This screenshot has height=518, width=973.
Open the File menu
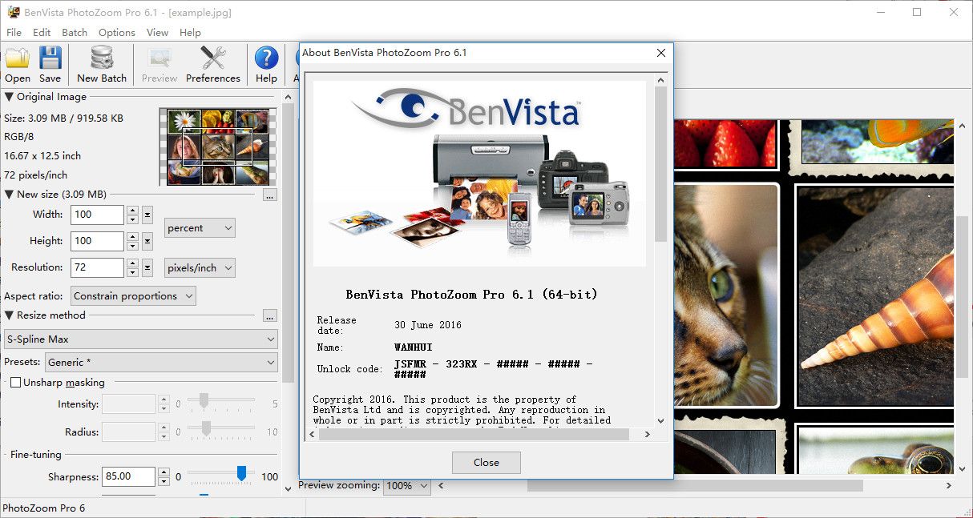click(x=14, y=33)
